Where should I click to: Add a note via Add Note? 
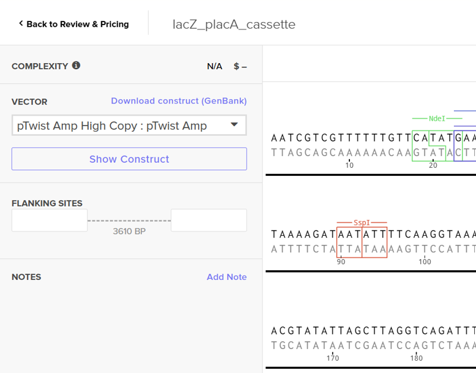click(x=226, y=277)
